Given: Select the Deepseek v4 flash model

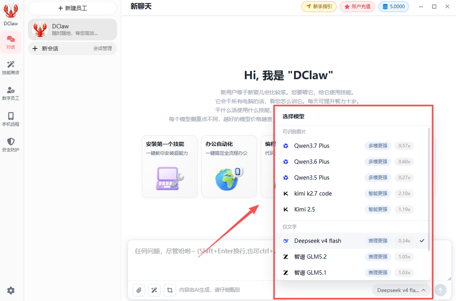Looking at the screenshot, I should click(351, 241).
